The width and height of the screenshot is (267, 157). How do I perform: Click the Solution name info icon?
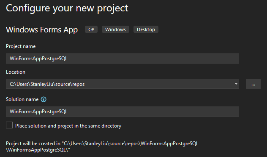click(x=44, y=99)
